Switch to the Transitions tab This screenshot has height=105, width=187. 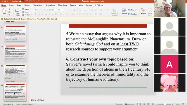tap(38, 5)
